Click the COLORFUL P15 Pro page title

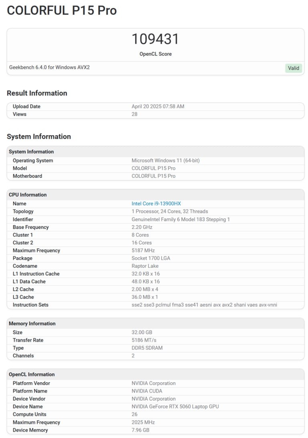click(62, 10)
